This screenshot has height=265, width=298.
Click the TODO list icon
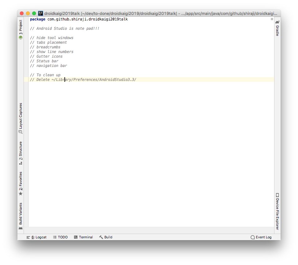point(55,237)
